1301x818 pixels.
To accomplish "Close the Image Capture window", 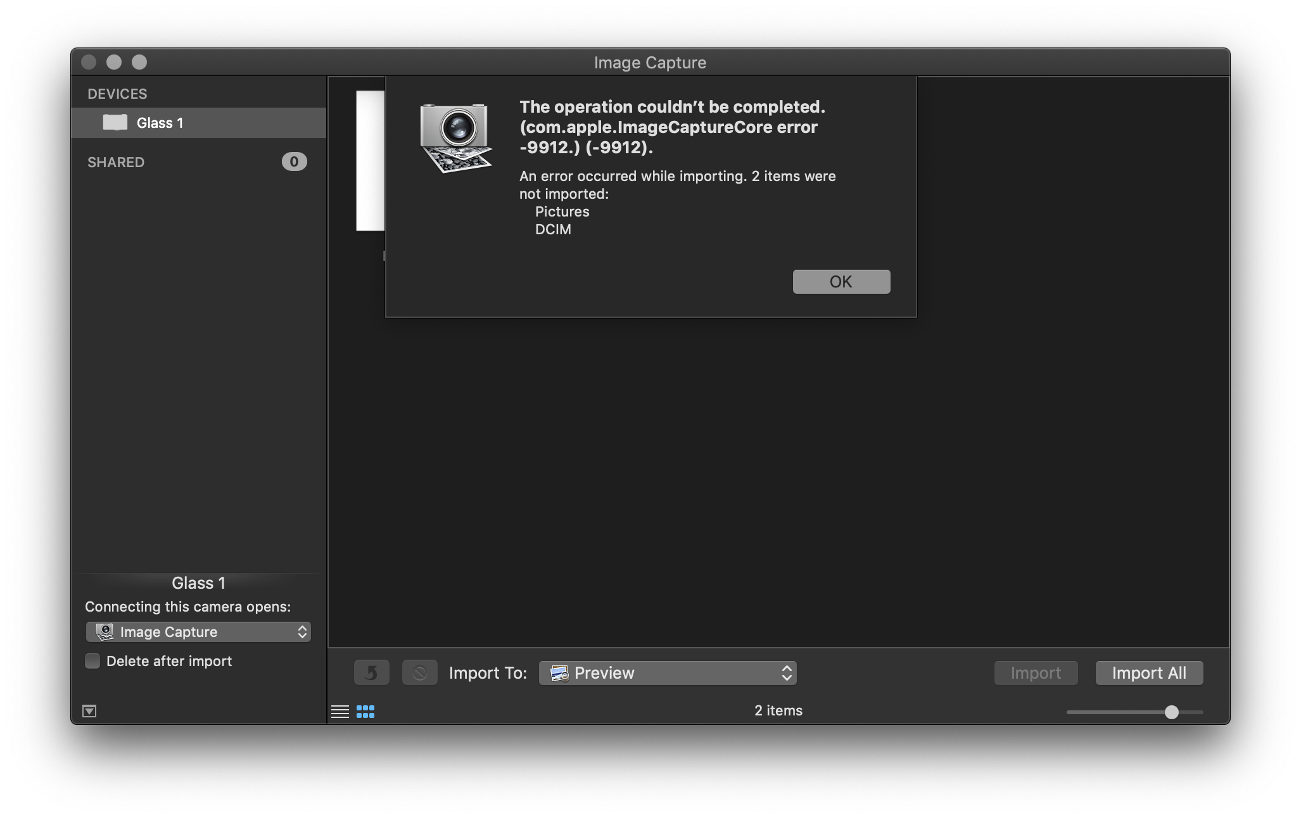I will tap(89, 62).
